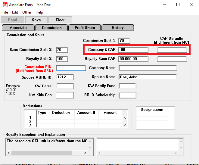Screen dimensions: 199x165
Task: Click the Spouse Name field
Action: click(x=148, y=77)
